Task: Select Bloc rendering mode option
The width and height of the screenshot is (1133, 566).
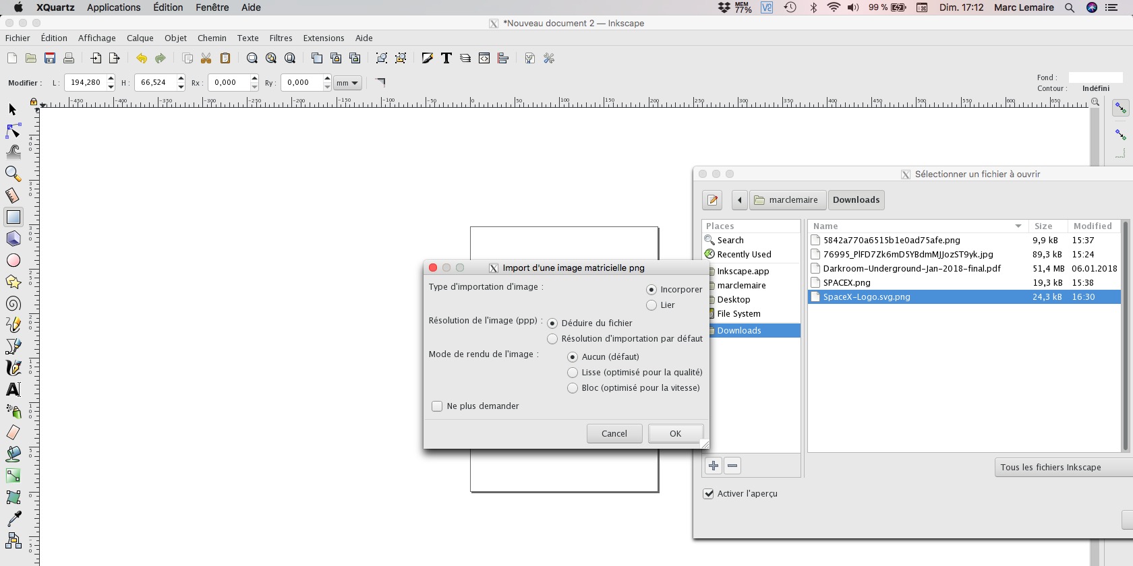Action: 573,388
